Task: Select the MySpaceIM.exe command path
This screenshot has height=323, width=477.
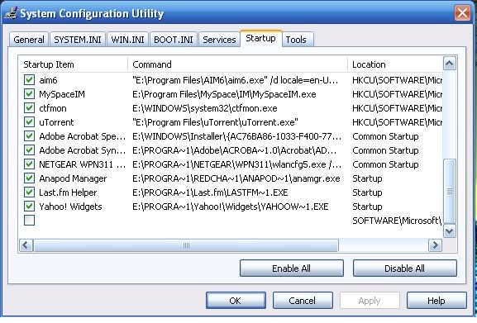Action: (224, 94)
